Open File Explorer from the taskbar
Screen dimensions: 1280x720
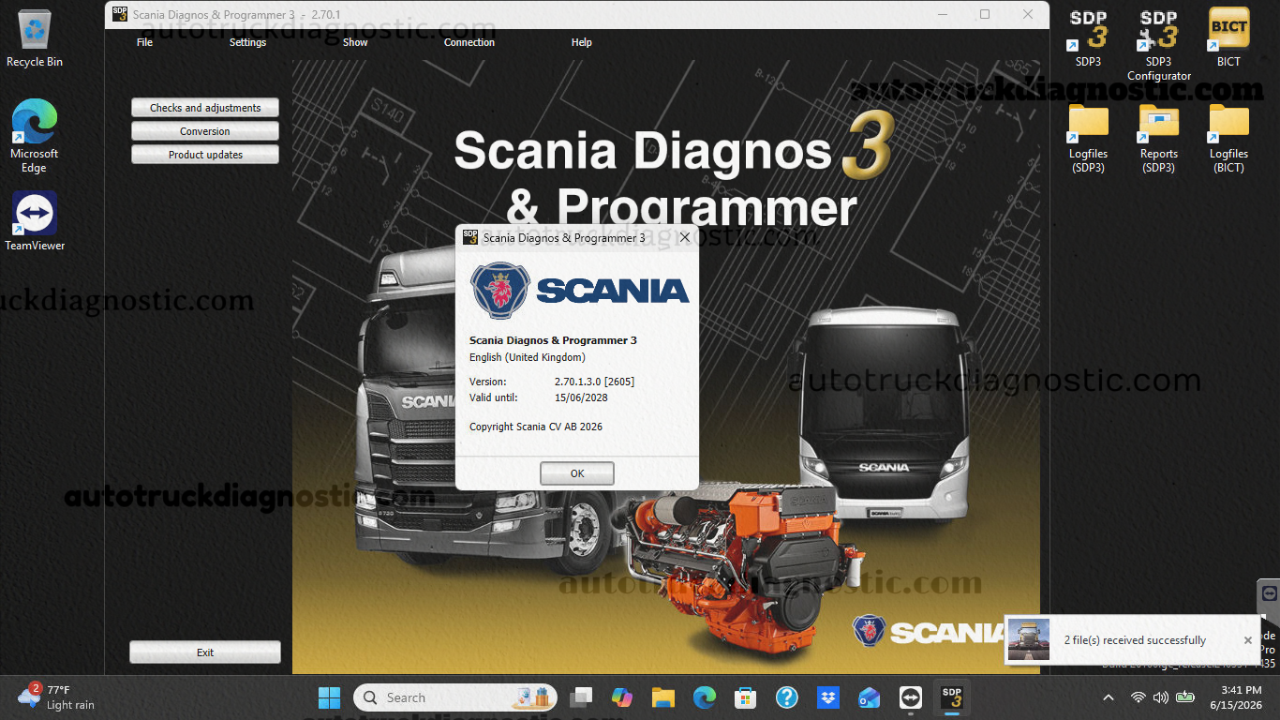pyautogui.click(x=663, y=697)
